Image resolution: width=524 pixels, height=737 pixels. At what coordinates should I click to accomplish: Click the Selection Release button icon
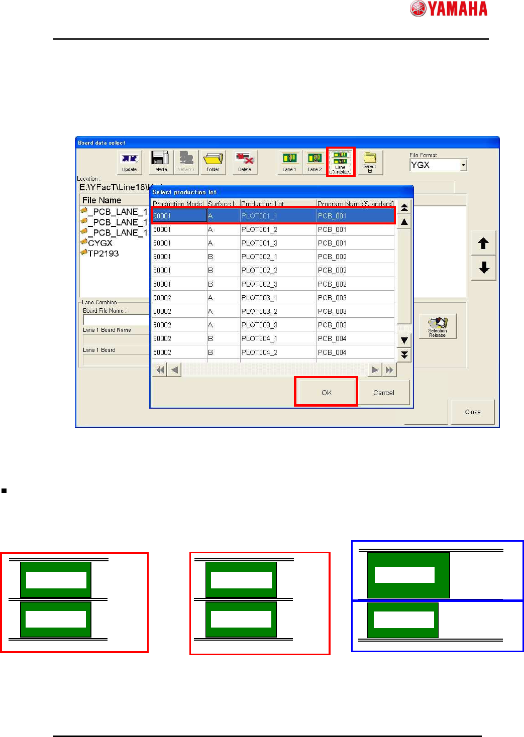(x=438, y=326)
